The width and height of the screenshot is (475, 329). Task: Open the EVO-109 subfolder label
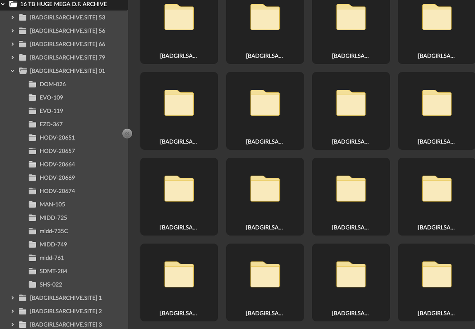click(x=51, y=97)
